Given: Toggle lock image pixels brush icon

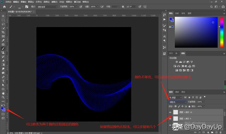Looking at the screenshot, I should pyautogui.click(x=179, y=106).
